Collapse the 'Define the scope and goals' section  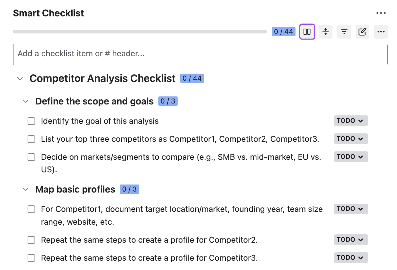click(25, 101)
